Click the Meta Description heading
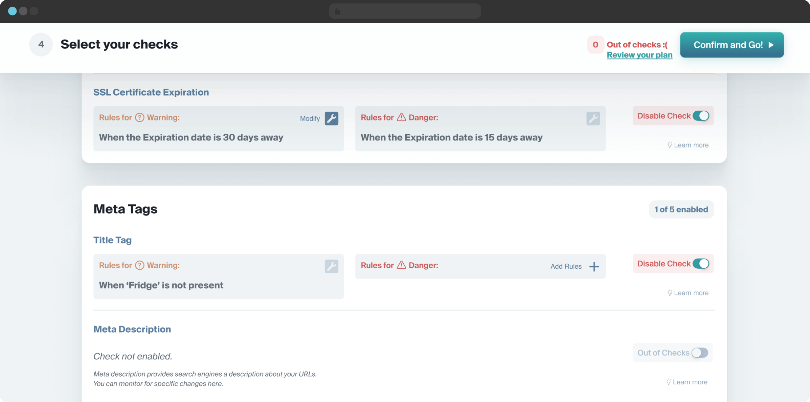Screen dimensions: 810x402 tap(132, 329)
